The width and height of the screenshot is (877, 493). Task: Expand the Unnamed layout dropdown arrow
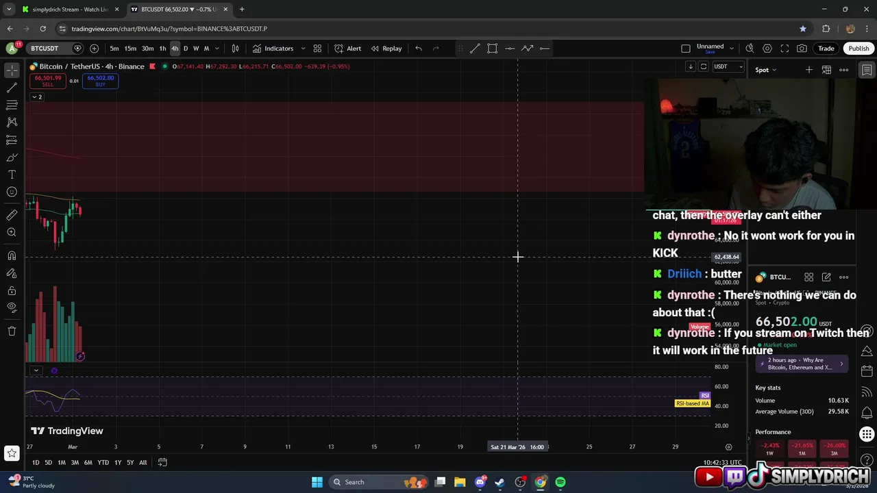click(x=732, y=49)
